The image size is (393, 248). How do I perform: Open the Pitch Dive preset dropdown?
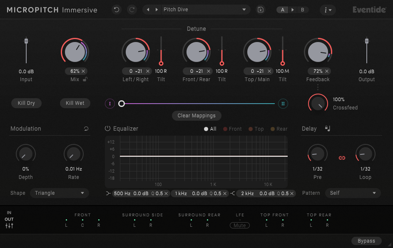tap(206, 10)
